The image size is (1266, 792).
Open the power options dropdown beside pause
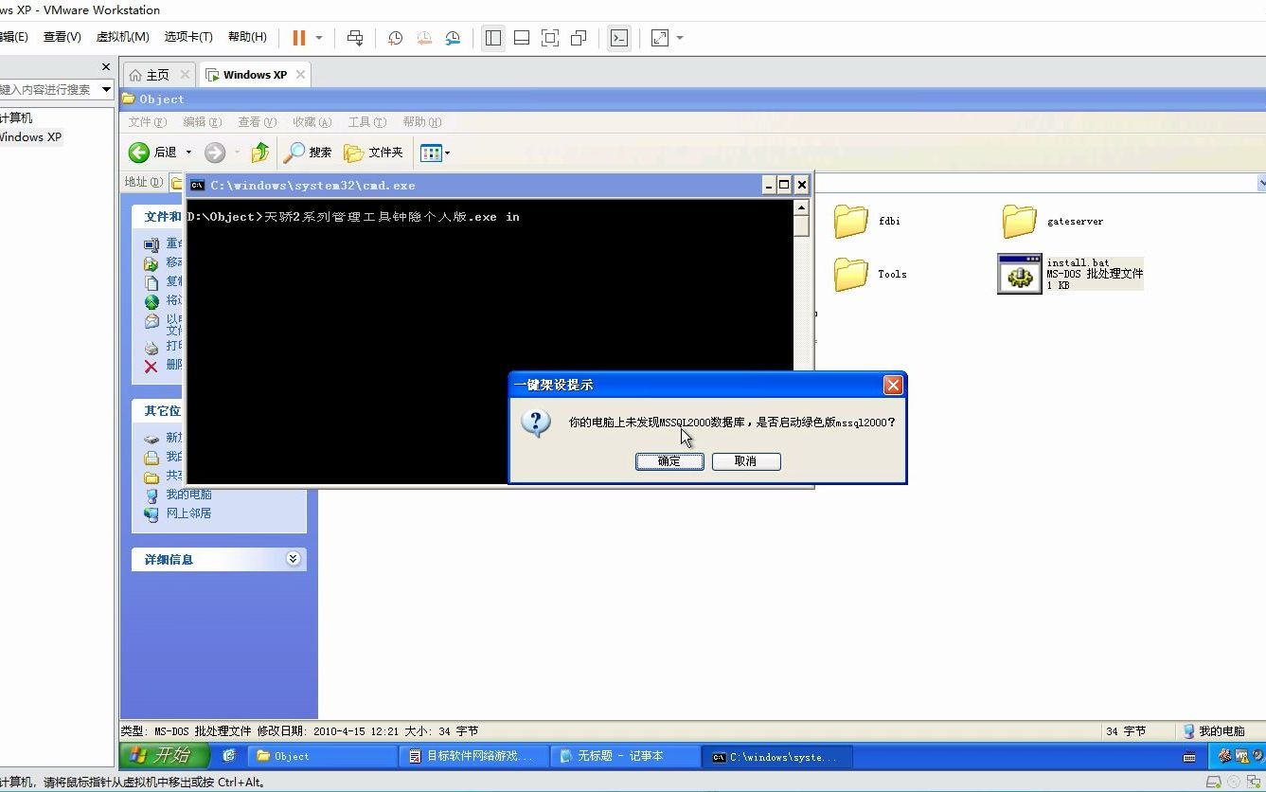coord(319,38)
